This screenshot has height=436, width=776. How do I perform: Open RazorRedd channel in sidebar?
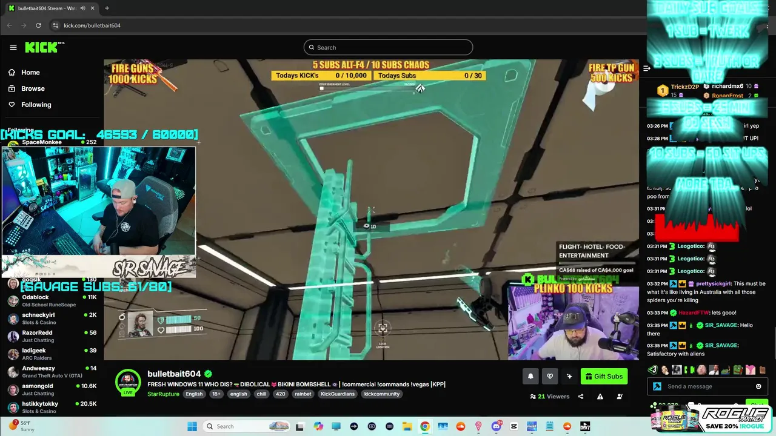click(x=52, y=336)
